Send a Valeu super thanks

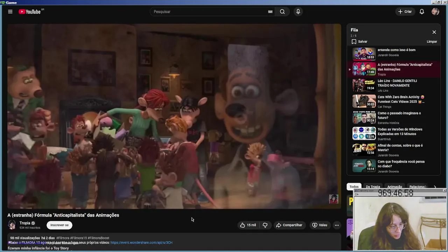point(319,225)
